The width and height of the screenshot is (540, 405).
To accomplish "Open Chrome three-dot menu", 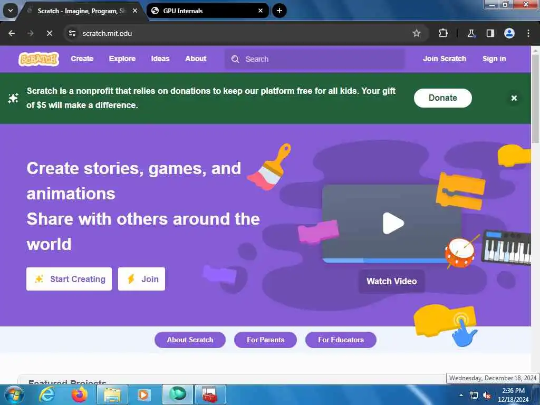I will click(528, 33).
